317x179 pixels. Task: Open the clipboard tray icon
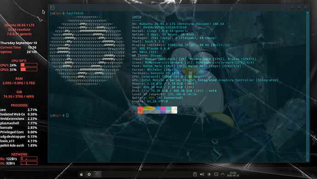tap(195, 174)
